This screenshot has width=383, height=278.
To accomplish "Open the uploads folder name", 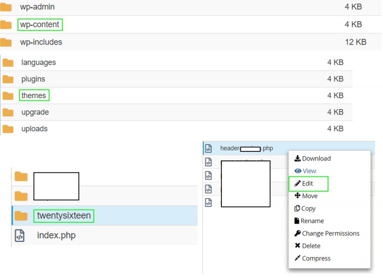I will [x=34, y=129].
